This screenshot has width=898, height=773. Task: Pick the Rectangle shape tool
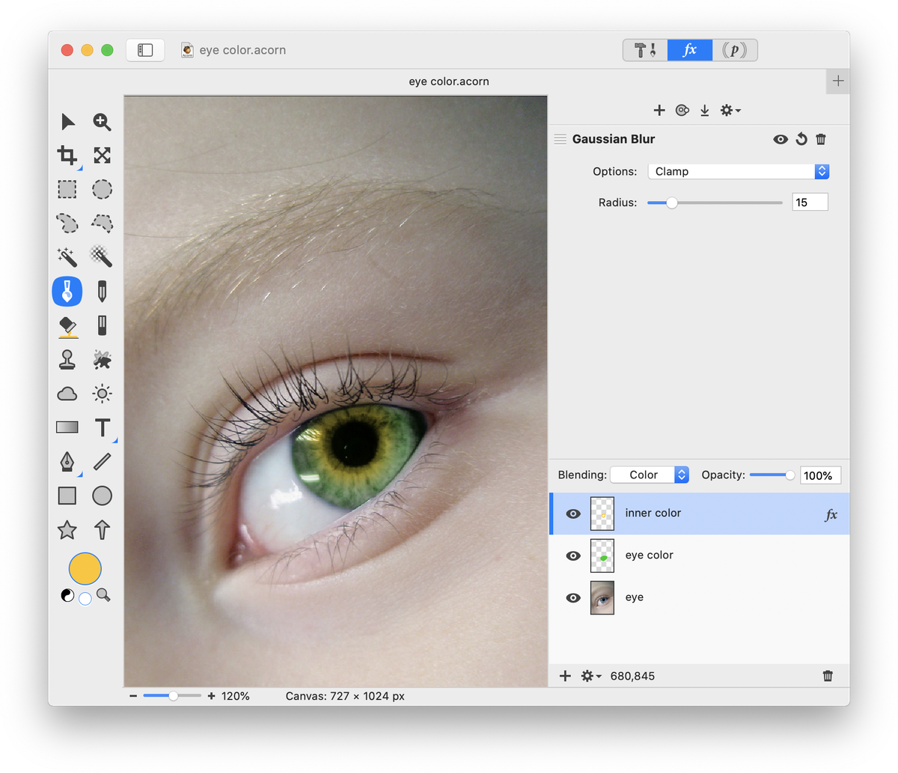pos(67,496)
